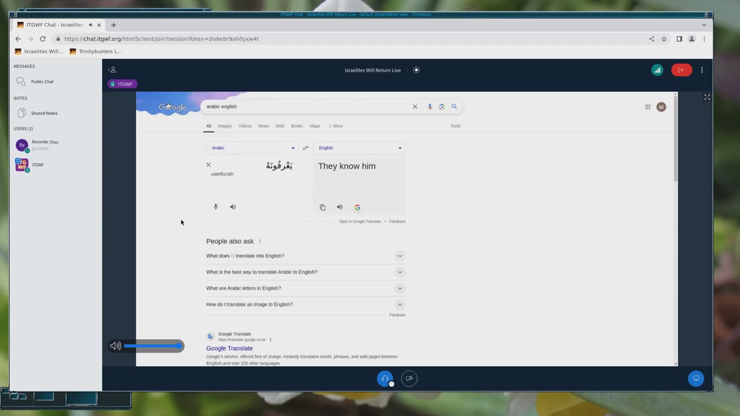
Task: Toggle the share webcam button
Action: tap(409, 378)
